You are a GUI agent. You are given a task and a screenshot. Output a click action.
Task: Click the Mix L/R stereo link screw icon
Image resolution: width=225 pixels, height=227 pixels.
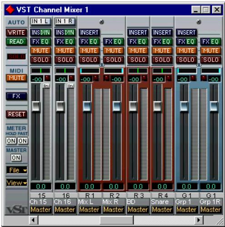click(x=101, y=22)
